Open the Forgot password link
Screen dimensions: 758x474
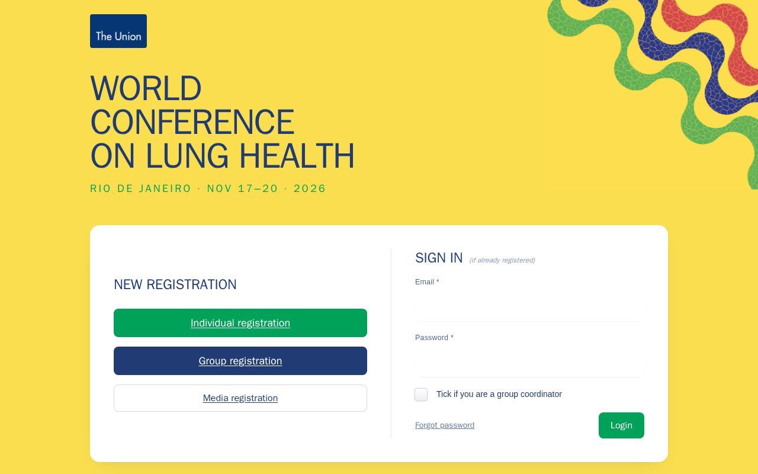click(x=445, y=425)
